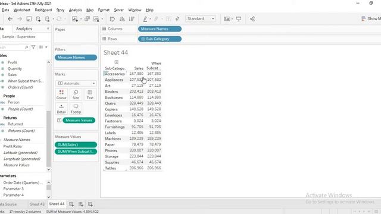381x214 pixels.
Task: Open the Analysis menu
Action: pos(76,10)
